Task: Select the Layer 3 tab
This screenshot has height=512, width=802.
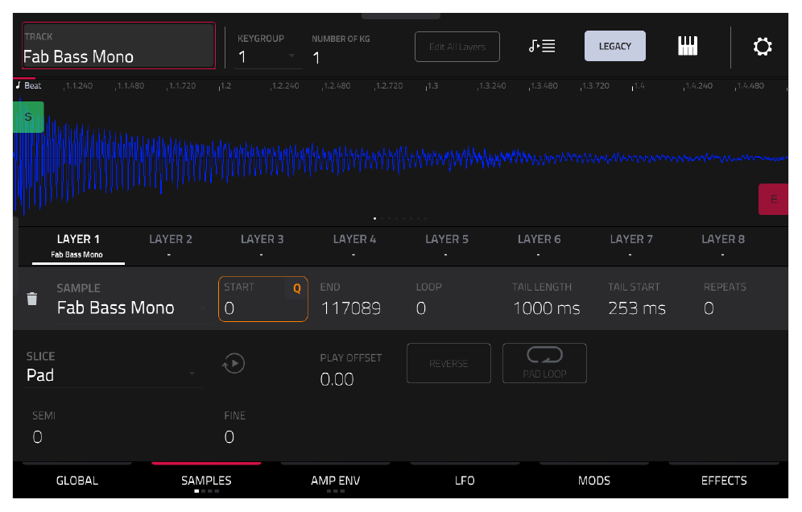Action: [x=262, y=246]
